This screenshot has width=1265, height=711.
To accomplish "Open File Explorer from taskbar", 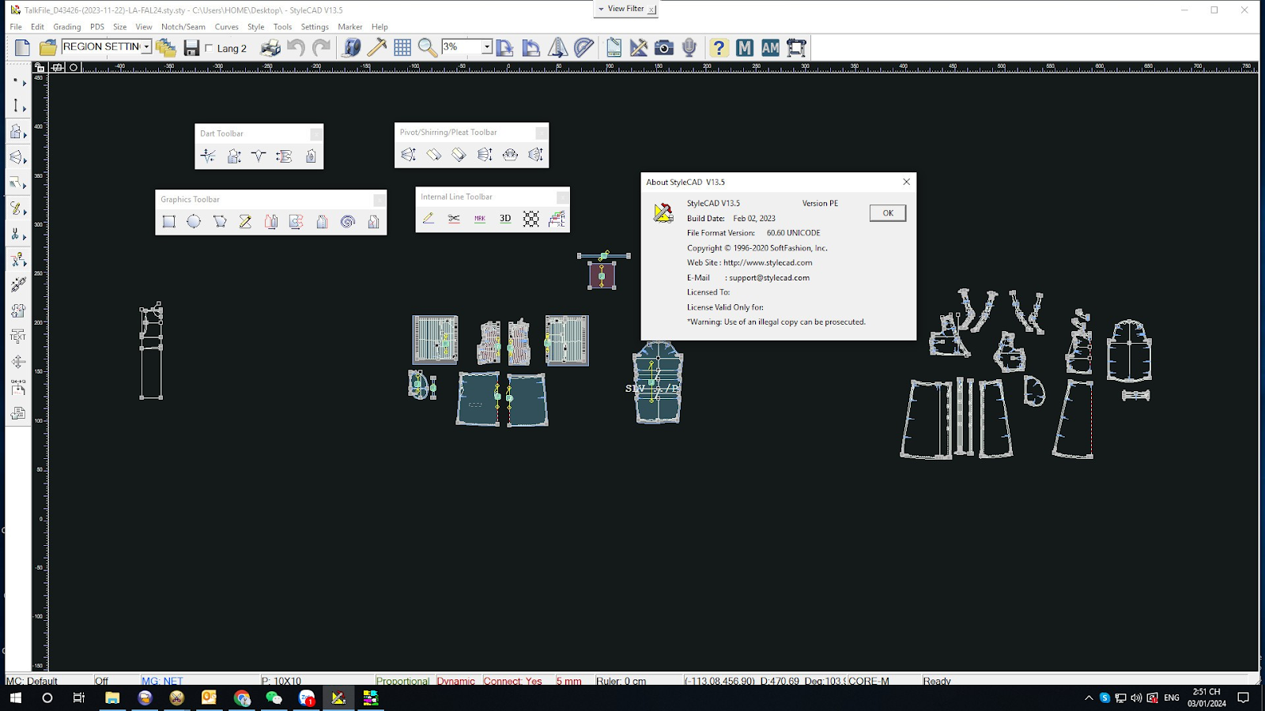I will point(112,698).
